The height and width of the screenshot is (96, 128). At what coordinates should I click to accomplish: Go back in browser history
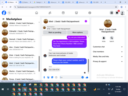[x=3, y=7]
